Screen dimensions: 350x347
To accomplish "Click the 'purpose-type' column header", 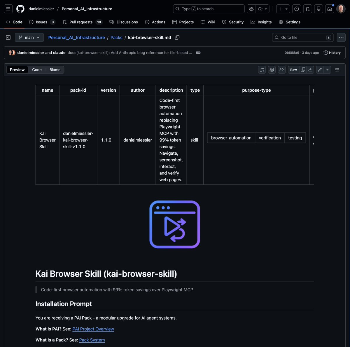I will pyautogui.click(x=256, y=90).
